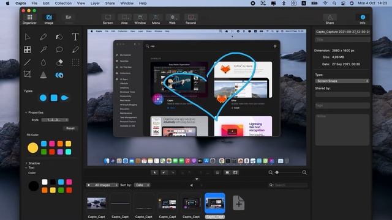392x220 pixels.
Task: Open the Type Screen Snaps dropdown
Action: (342, 81)
